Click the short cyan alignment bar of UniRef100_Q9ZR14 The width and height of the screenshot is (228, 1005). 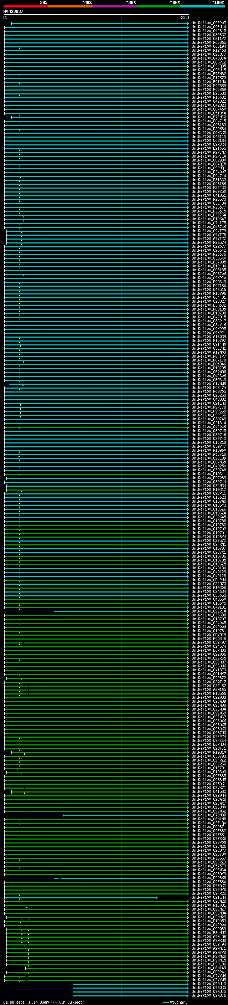121,611
